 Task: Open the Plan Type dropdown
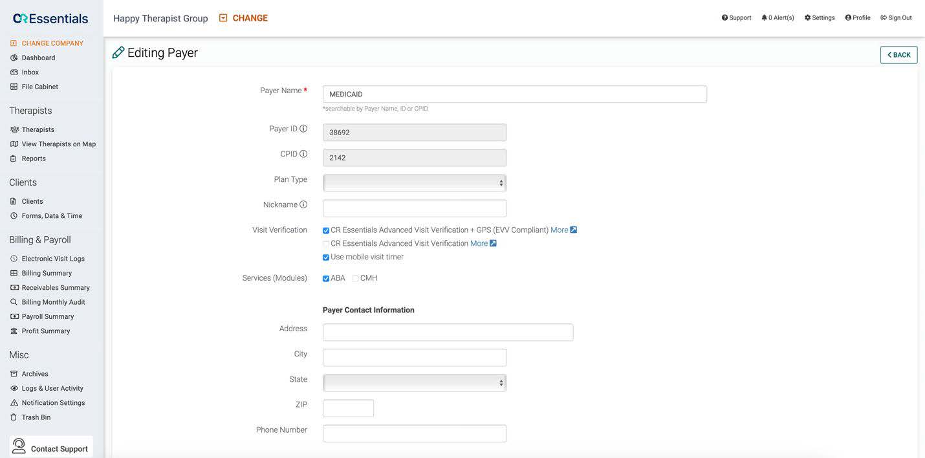pyautogui.click(x=414, y=182)
